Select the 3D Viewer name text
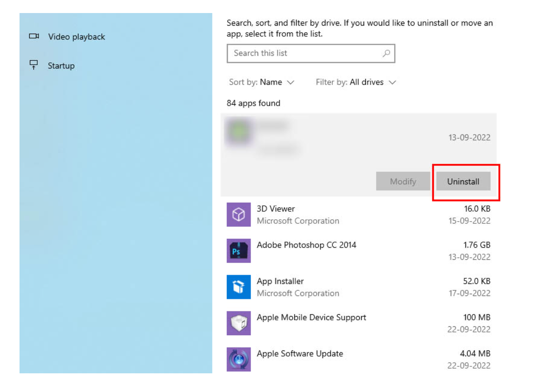This screenshot has height=391, width=542. click(276, 209)
